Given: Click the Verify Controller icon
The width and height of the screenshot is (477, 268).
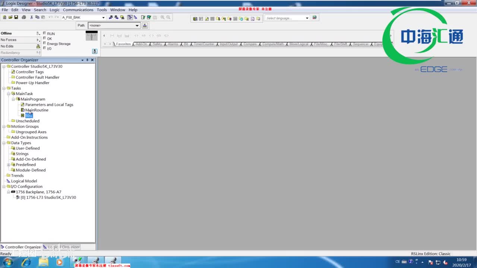Looking at the screenshot, I should tap(149, 17).
